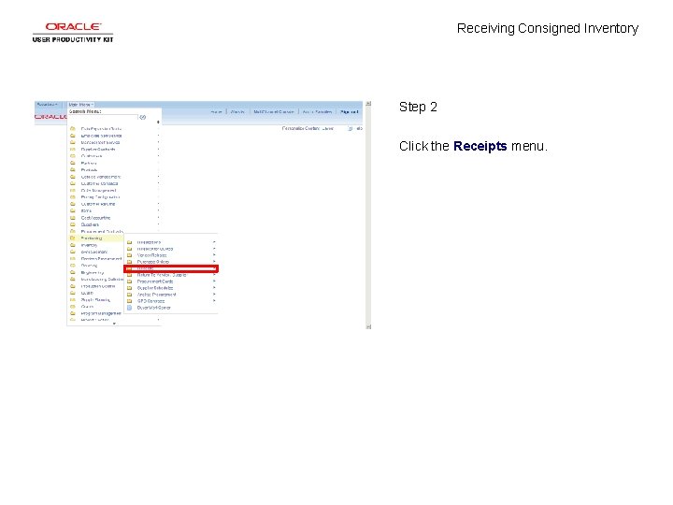This screenshot has width=673, height=505.
Task: Select the GPO Contracts submenu entry
Action: (x=150, y=301)
